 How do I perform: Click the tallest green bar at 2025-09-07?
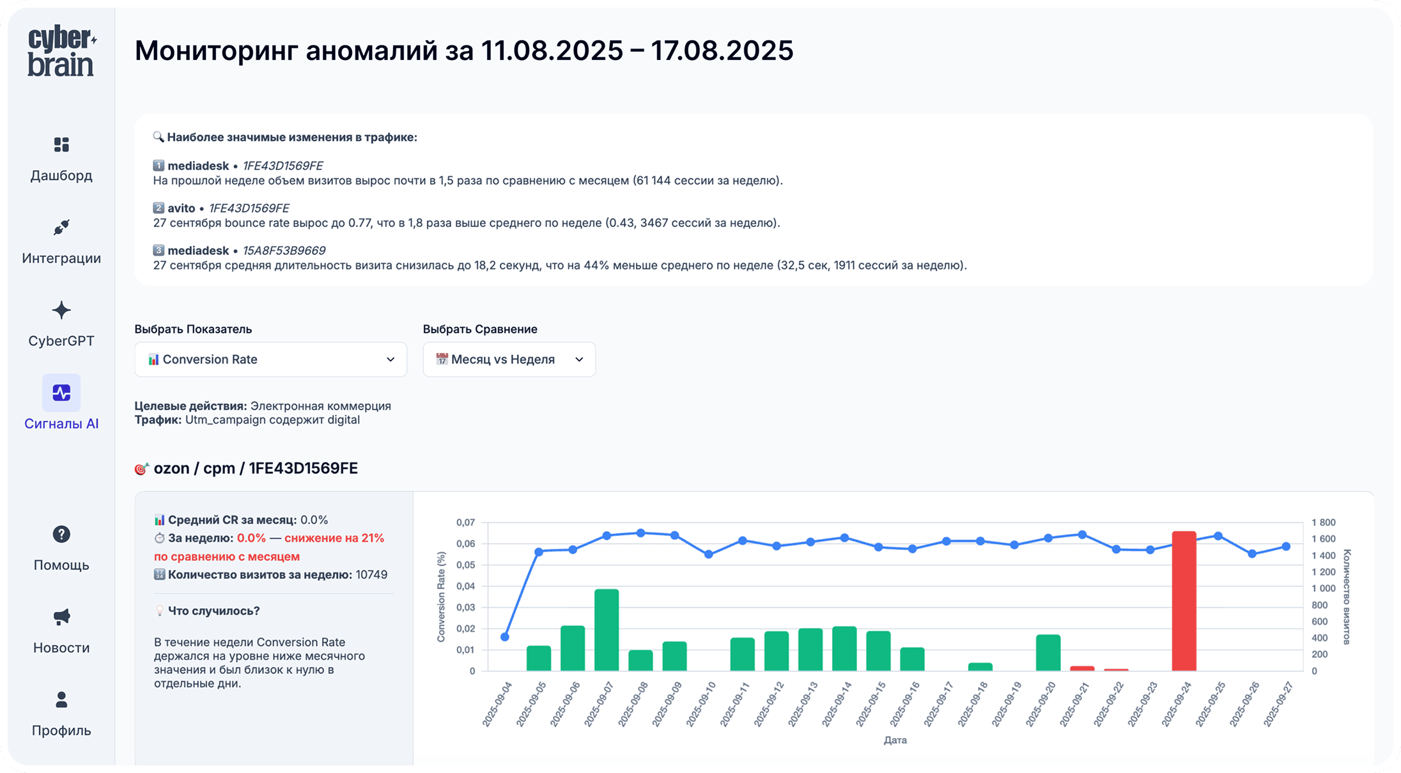[x=607, y=629]
